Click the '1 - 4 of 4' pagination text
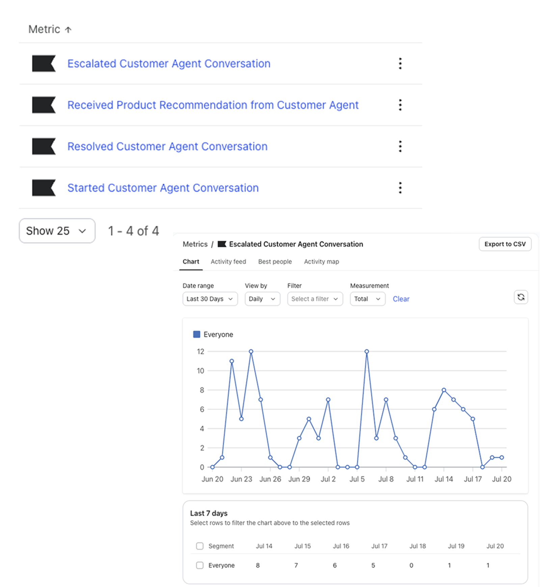Viewport: 540px width, 587px height. (x=133, y=231)
